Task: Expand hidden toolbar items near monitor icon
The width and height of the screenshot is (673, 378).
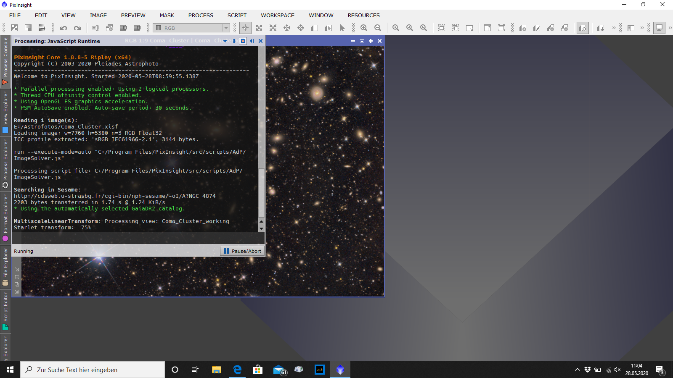Action: pyautogui.click(x=642, y=28)
